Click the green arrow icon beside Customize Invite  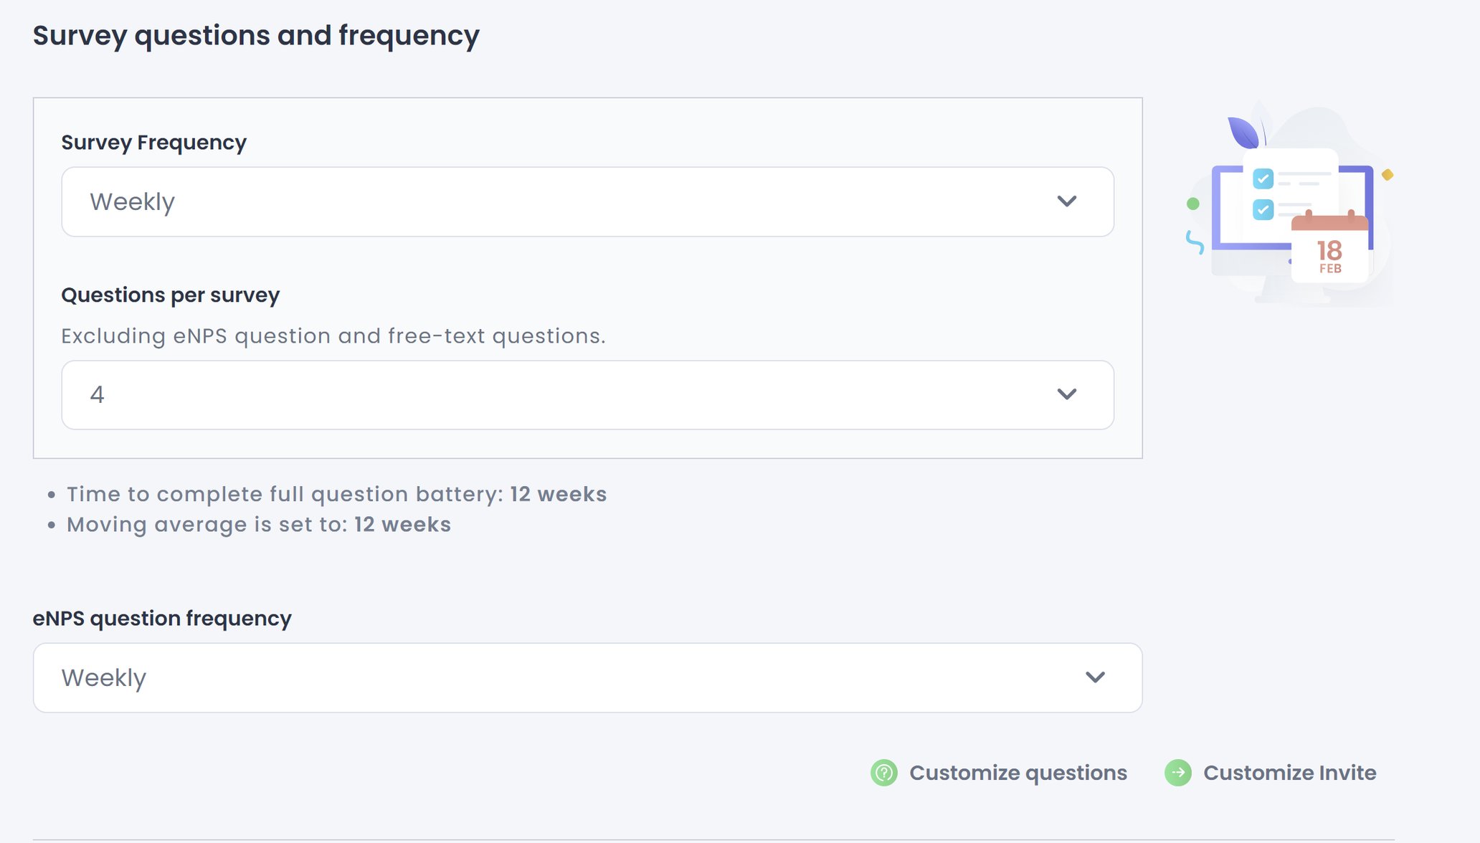tap(1177, 773)
